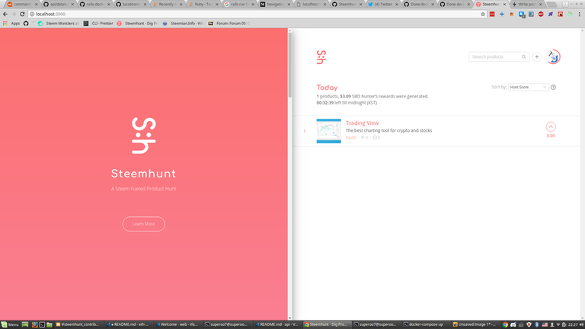
Task: Click the Chrome tray icon in taskbar
Action: click(505, 324)
